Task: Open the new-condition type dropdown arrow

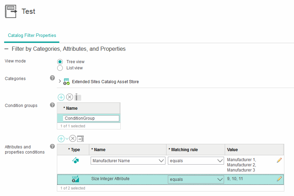Action: pyautogui.click(x=67, y=139)
